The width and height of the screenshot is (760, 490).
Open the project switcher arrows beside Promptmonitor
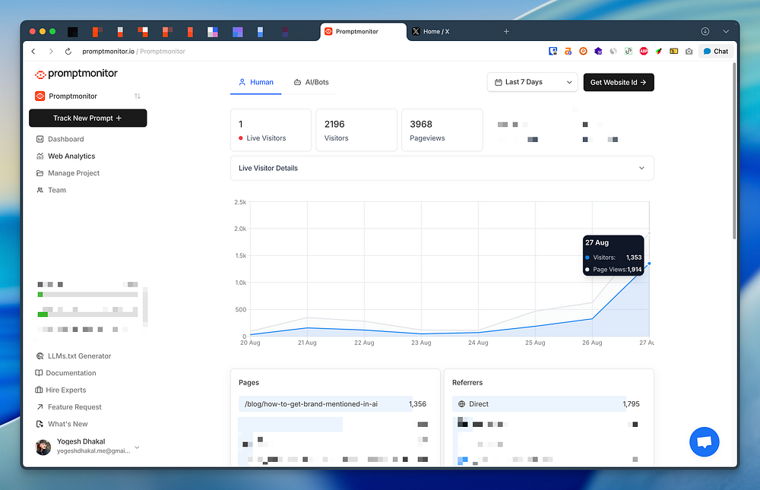point(138,96)
